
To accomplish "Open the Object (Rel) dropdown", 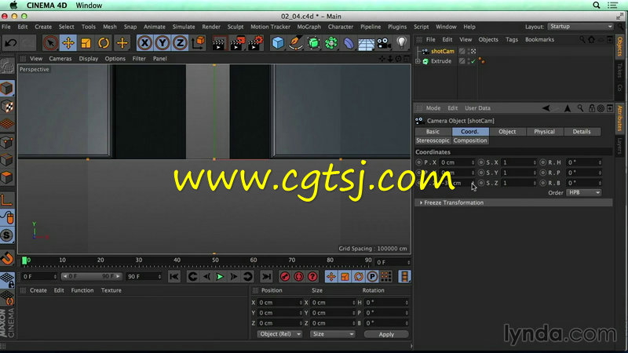I will pos(279,334).
